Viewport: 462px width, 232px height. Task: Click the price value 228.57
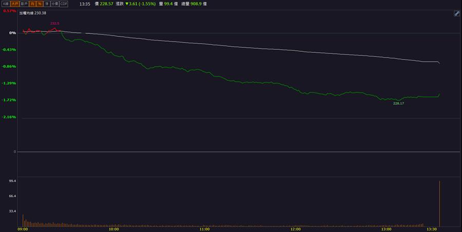tap(106, 4)
